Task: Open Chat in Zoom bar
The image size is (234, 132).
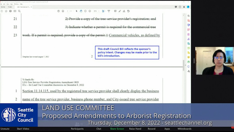Action: [x=99, y=129]
